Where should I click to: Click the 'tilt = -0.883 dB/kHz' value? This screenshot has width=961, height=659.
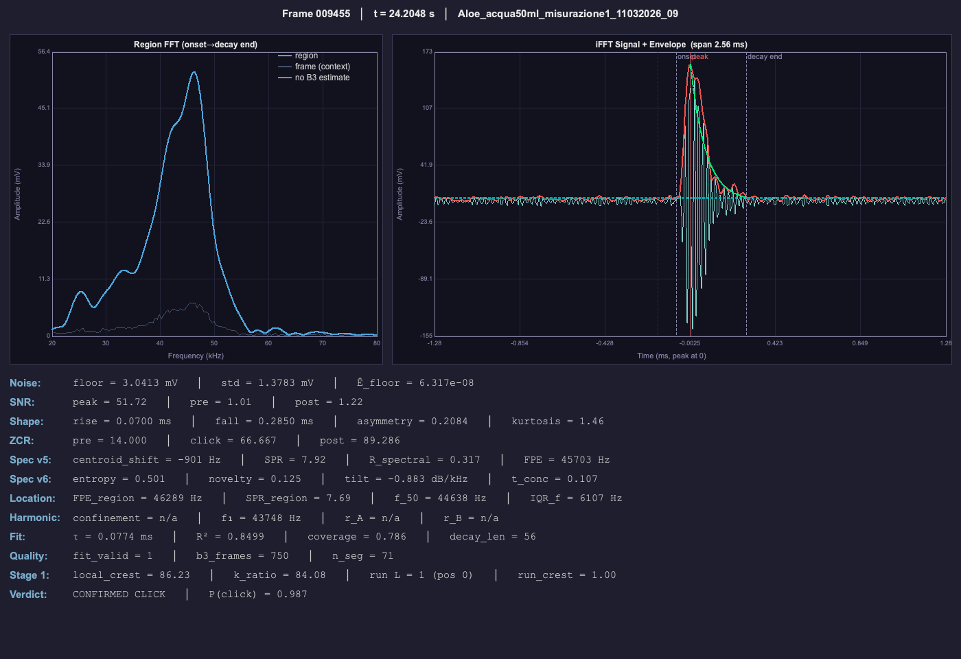click(x=406, y=479)
